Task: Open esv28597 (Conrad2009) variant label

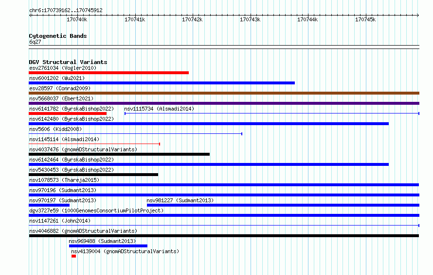Action: click(x=60, y=88)
